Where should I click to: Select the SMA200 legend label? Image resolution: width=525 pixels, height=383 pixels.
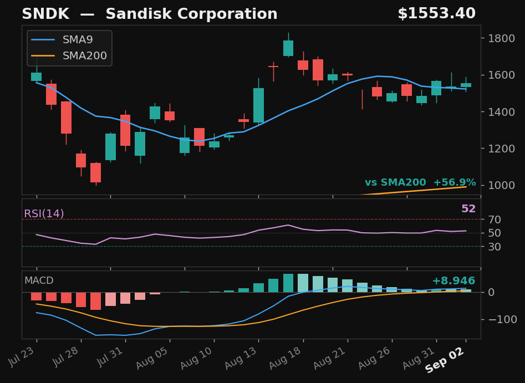[85, 55]
